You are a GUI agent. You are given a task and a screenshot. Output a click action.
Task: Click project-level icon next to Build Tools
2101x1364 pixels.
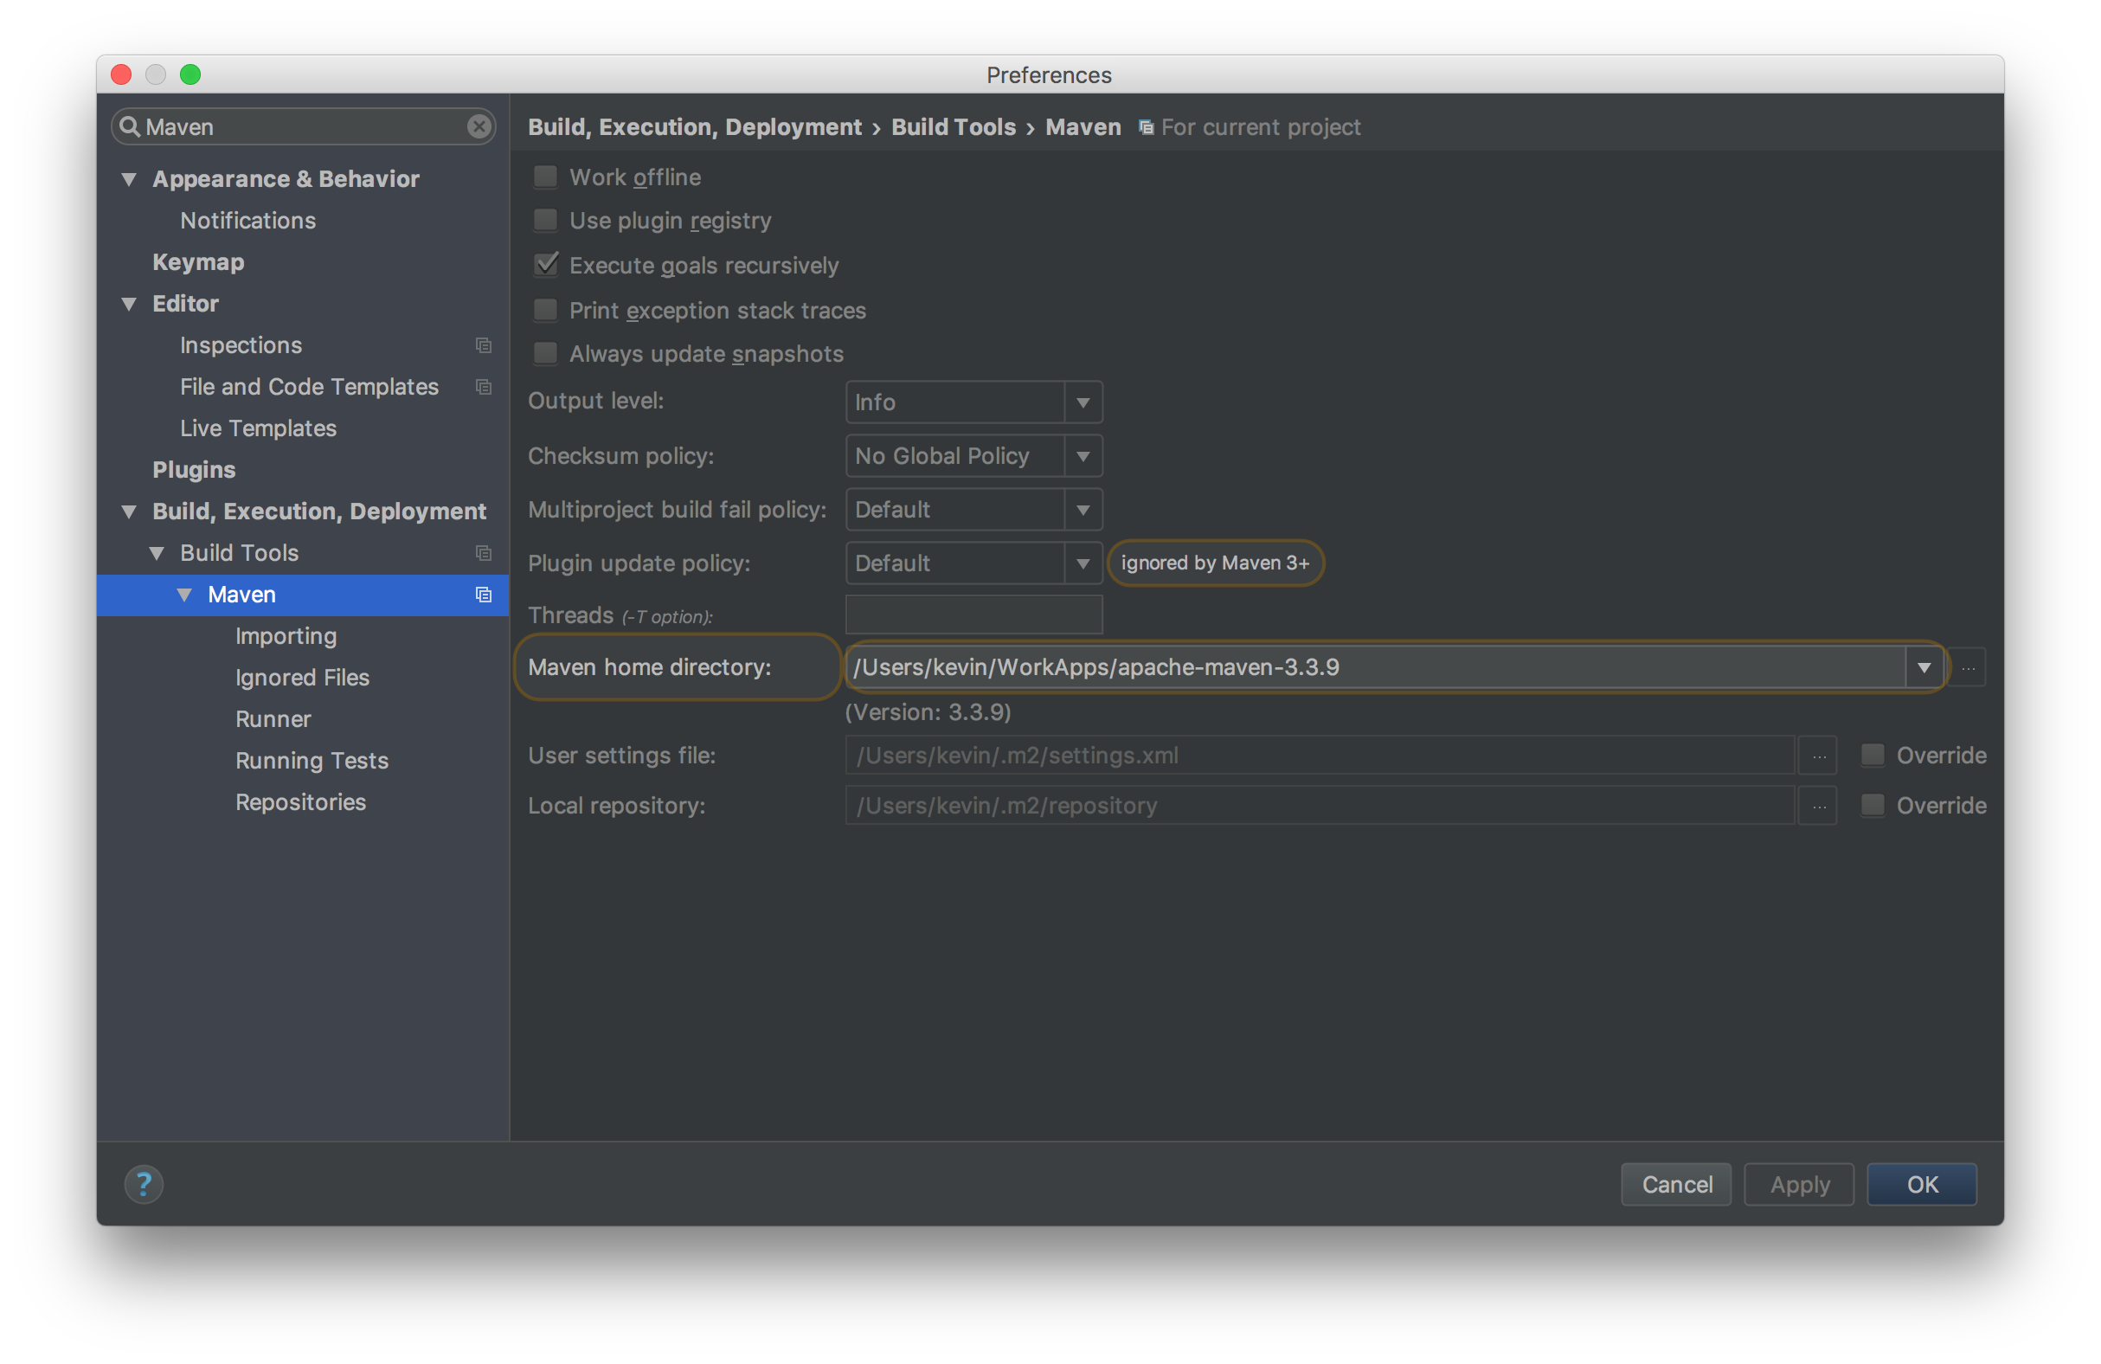click(x=483, y=553)
